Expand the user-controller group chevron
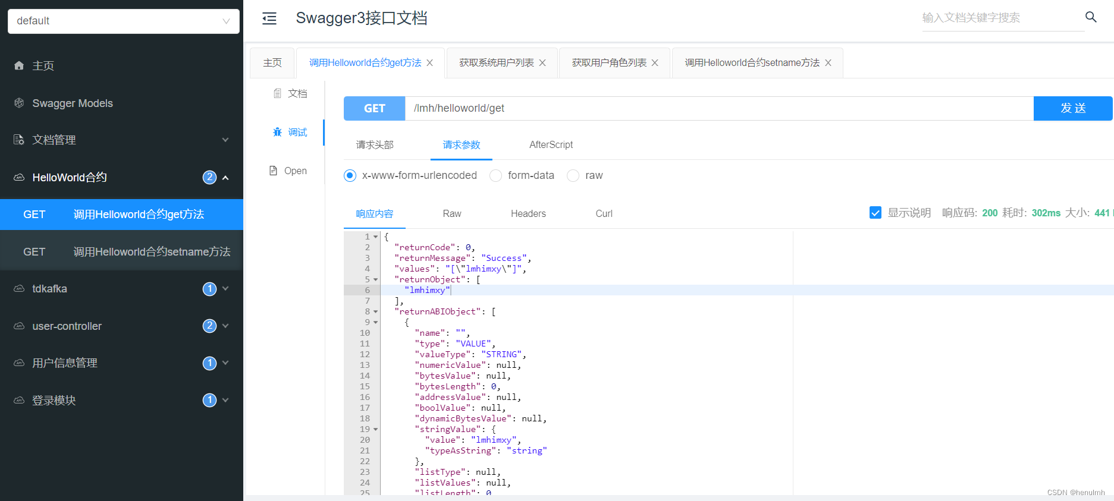This screenshot has width=1114, height=501. click(x=225, y=326)
